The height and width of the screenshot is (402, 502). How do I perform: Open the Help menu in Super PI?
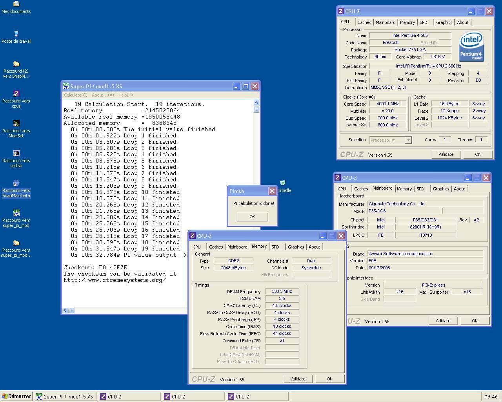[x=125, y=95]
